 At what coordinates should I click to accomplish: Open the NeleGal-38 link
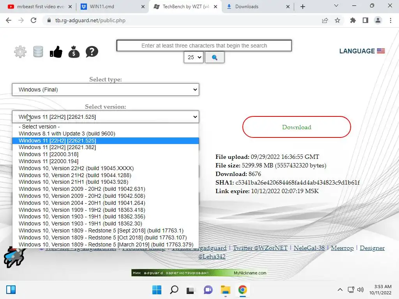tap(309, 248)
